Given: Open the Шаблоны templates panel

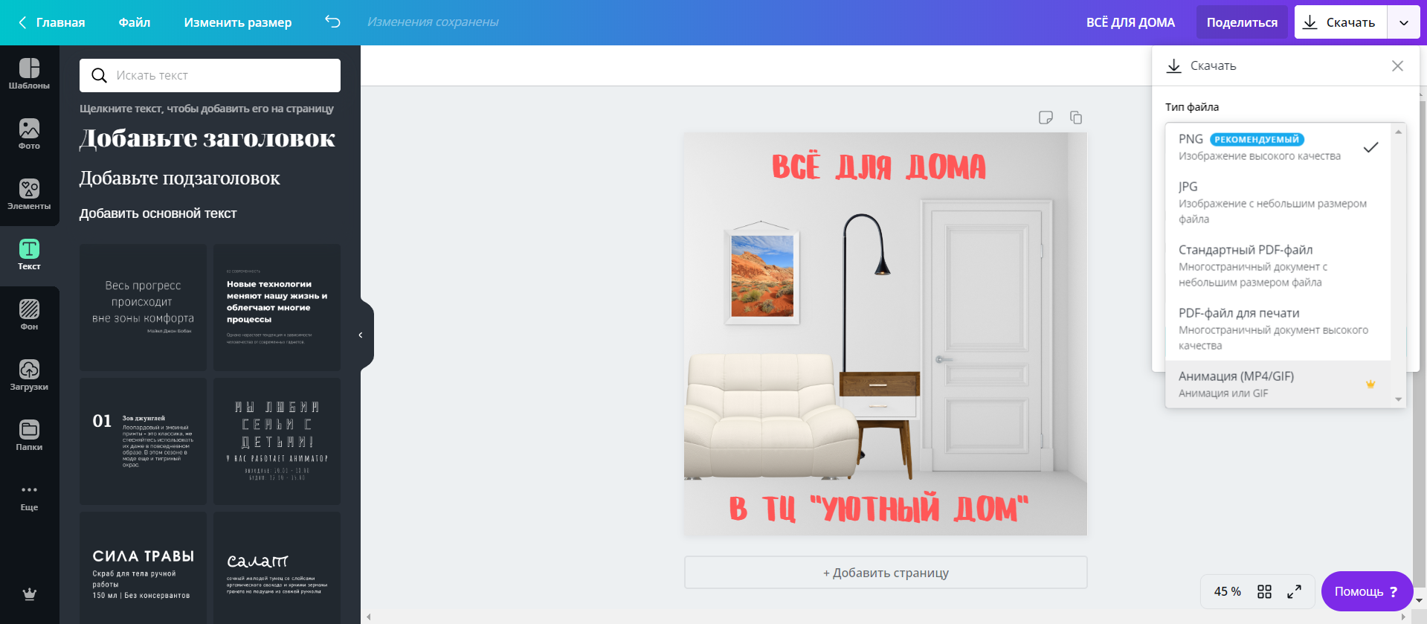Looking at the screenshot, I should coord(29,74).
